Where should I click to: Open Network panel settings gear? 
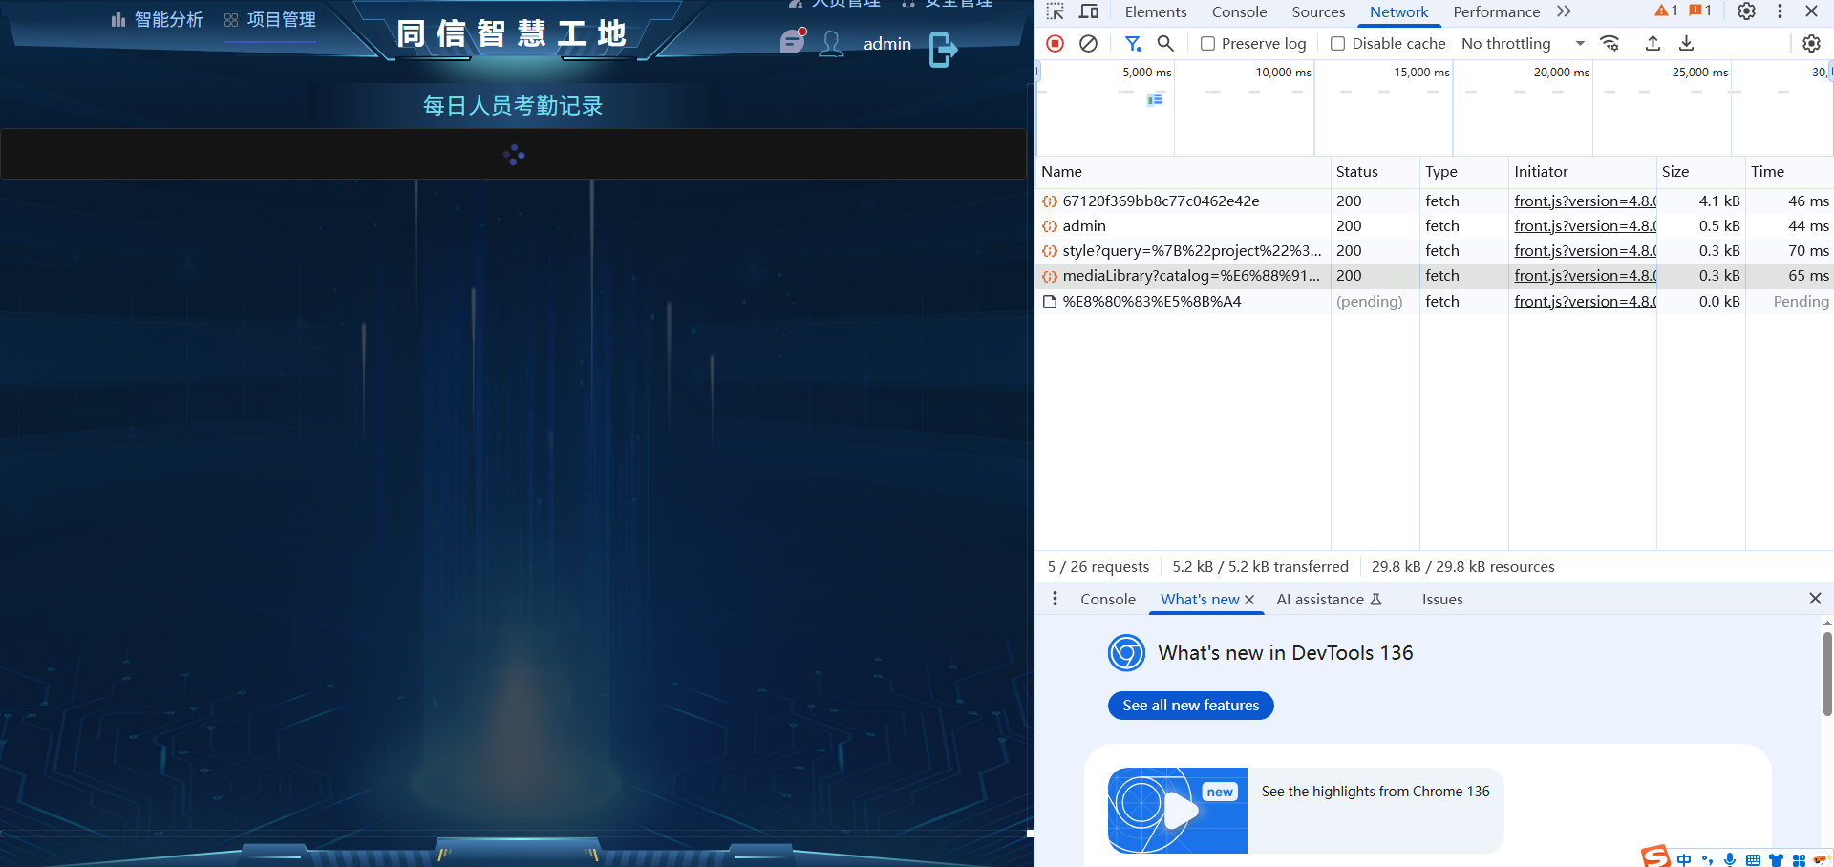click(x=1811, y=43)
